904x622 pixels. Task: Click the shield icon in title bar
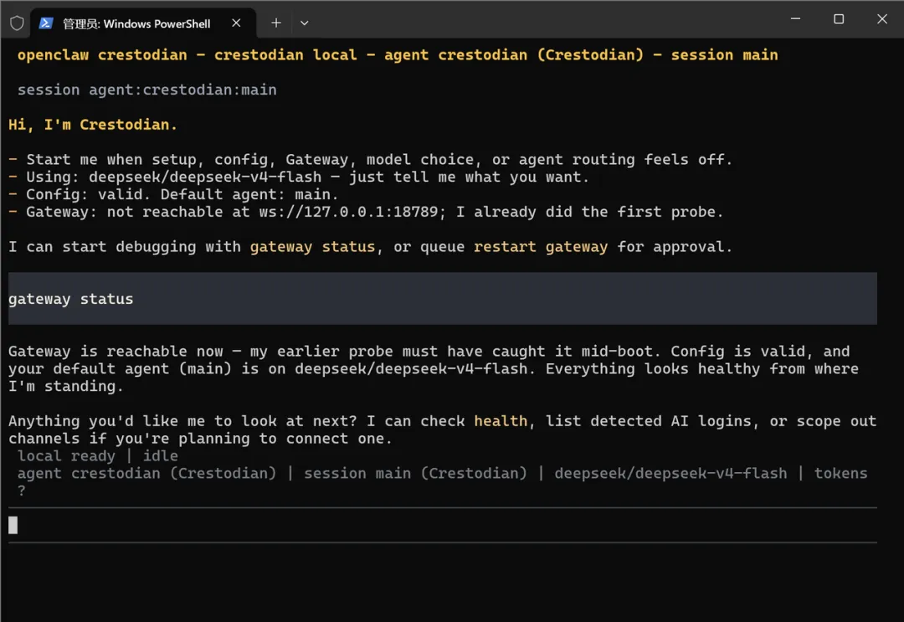pos(17,23)
